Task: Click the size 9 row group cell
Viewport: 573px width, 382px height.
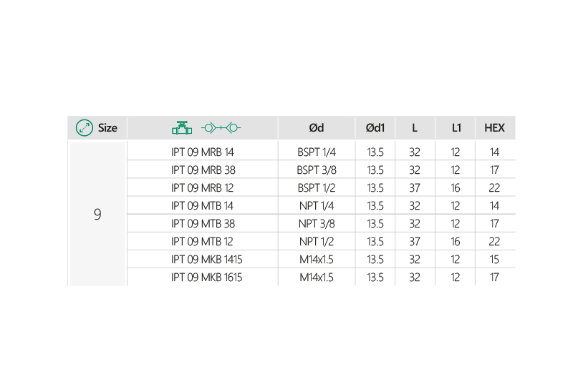Action: click(x=97, y=214)
